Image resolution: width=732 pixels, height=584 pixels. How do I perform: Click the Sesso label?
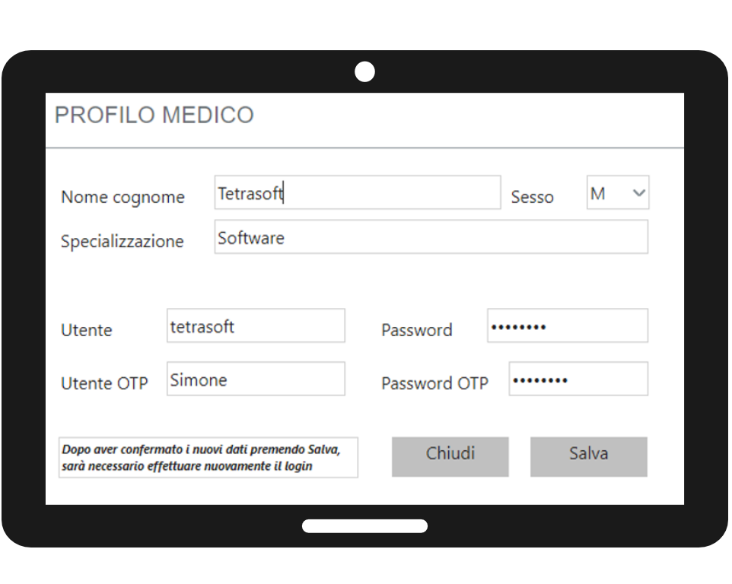(533, 197)
